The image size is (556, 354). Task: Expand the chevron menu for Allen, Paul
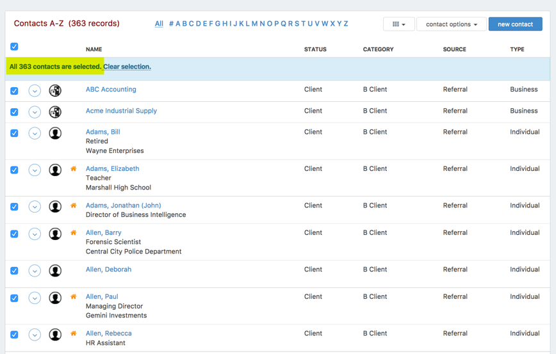[35, 298]
